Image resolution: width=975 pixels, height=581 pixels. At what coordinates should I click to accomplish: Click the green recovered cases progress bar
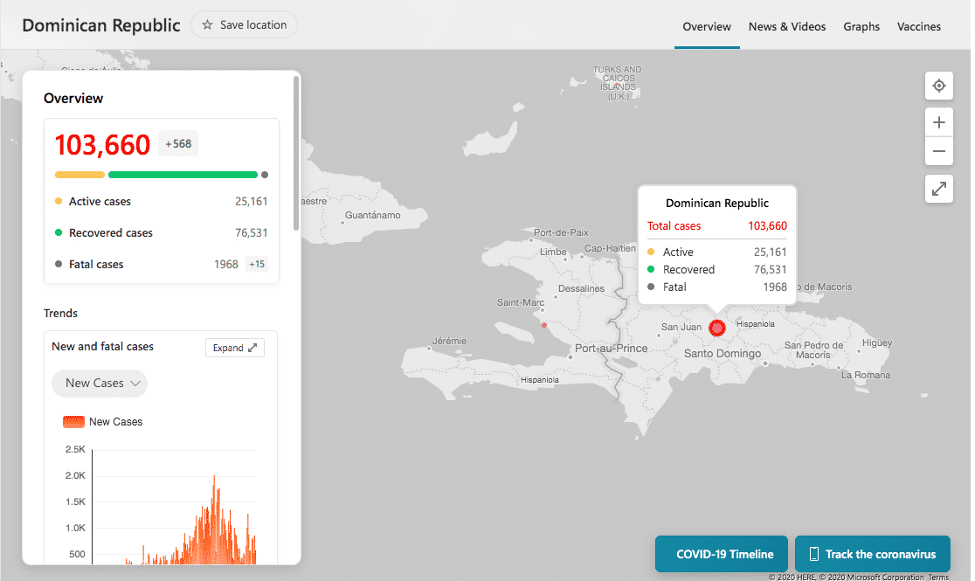(183, 175)
